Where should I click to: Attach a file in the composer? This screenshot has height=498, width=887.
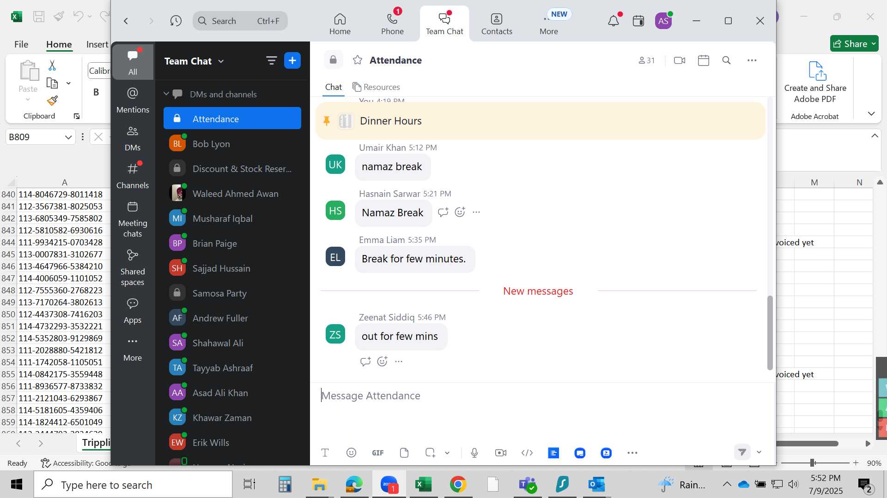(x=404, y=453)
